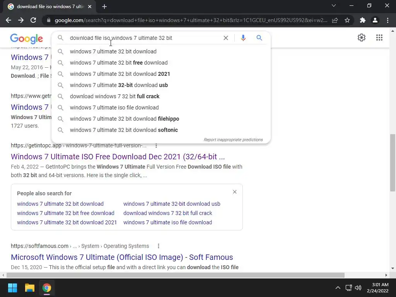Close the 'download file iso windows 7' tab

pos(90,7)
